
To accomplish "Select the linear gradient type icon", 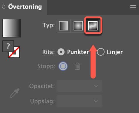I will pos(64,26).
